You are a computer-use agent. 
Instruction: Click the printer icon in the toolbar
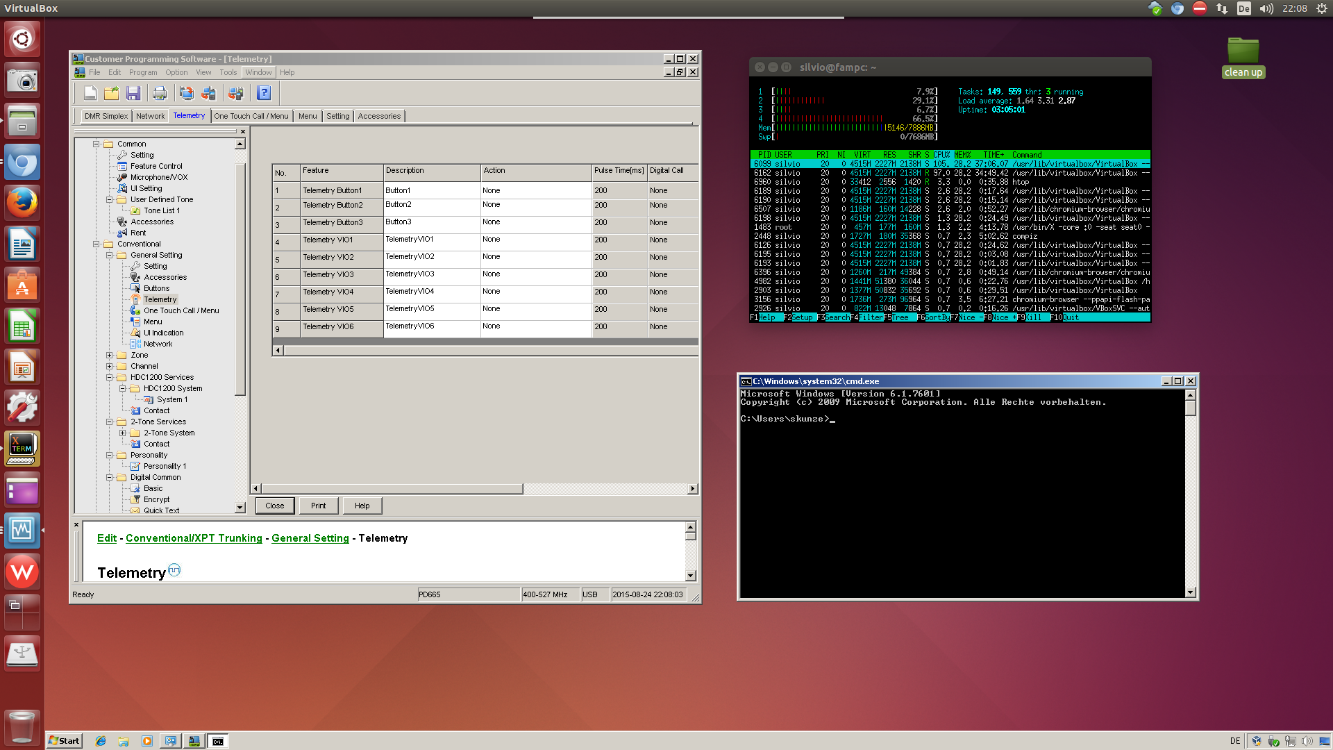[160, 93]
